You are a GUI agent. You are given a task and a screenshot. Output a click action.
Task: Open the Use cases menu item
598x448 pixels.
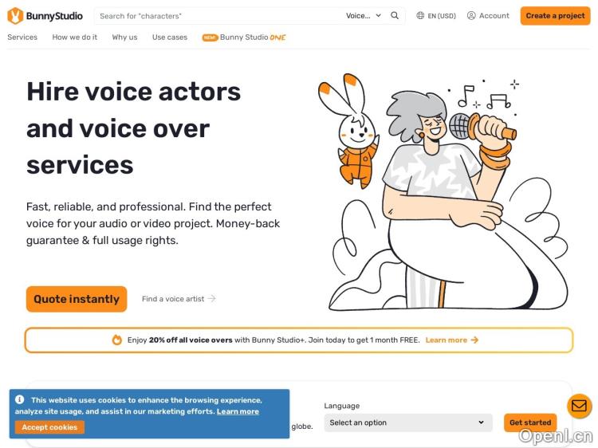pos(170,37)
